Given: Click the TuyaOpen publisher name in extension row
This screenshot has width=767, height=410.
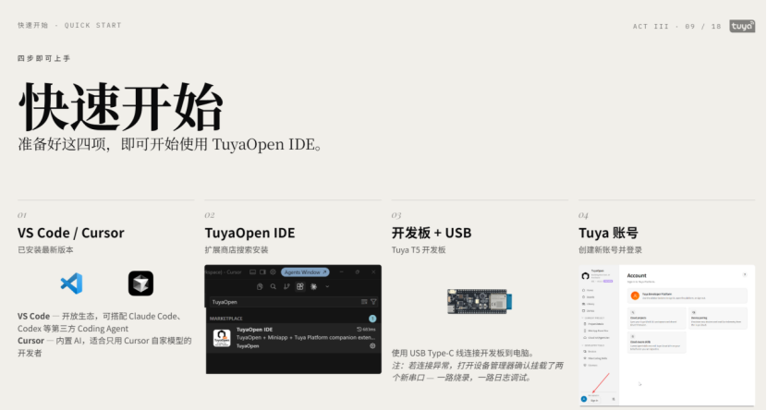Looking at the screenshot, I should 248,346.
